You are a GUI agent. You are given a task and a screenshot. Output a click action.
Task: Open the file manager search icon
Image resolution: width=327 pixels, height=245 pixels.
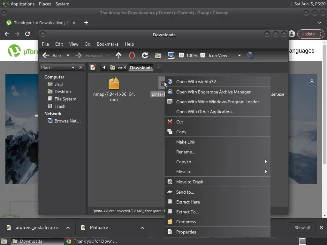250,56
